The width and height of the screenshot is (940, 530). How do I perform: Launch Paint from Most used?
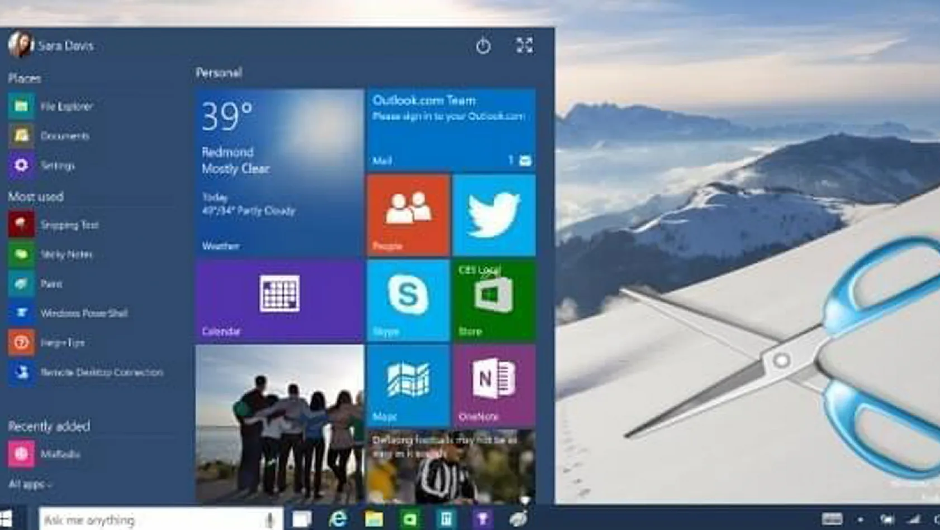coord(36,284)
